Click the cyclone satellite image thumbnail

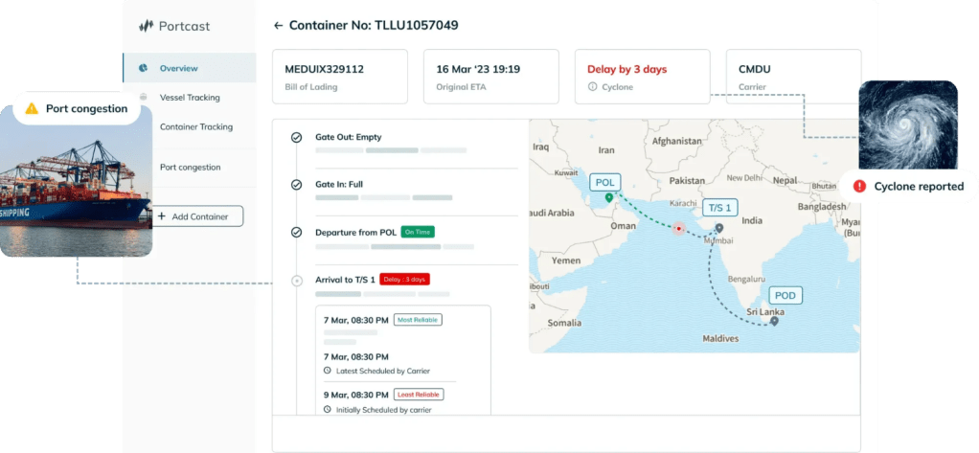(907, 124)
